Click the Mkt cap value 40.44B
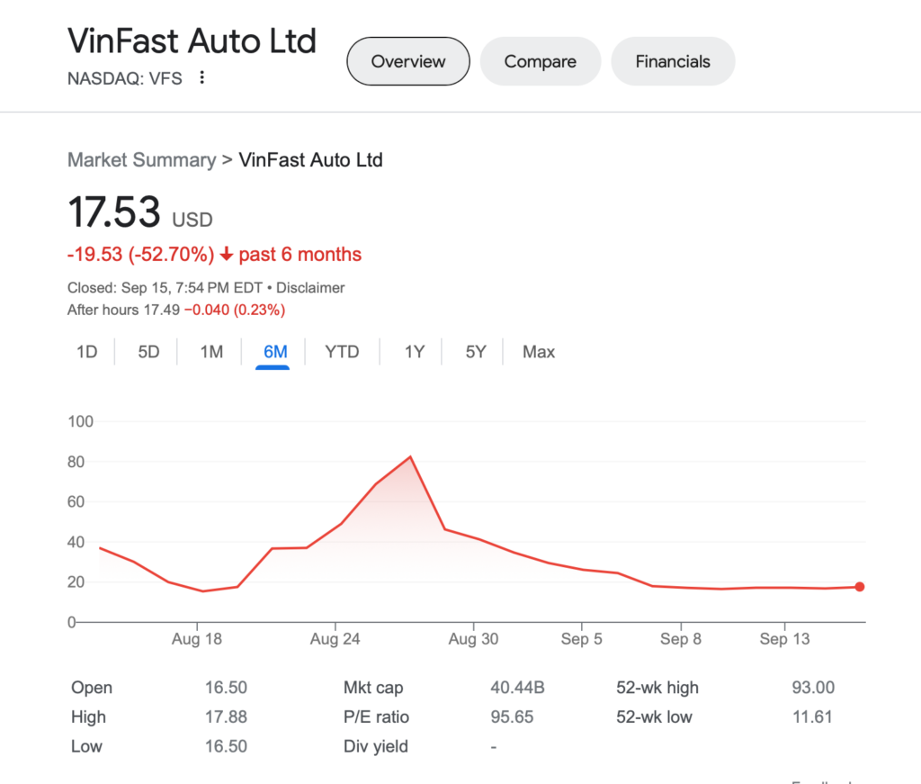The image size is (921, 784). point(517,687)
